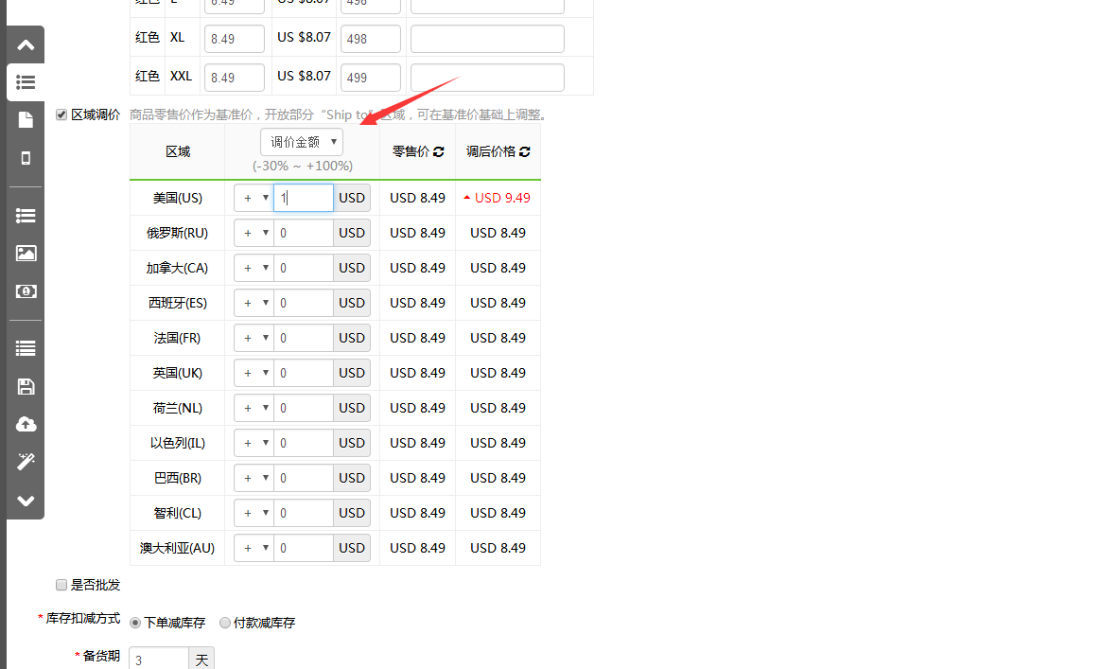
Task: Click the scroll-up chevron sidebar icon
Action: click(26, 45)
